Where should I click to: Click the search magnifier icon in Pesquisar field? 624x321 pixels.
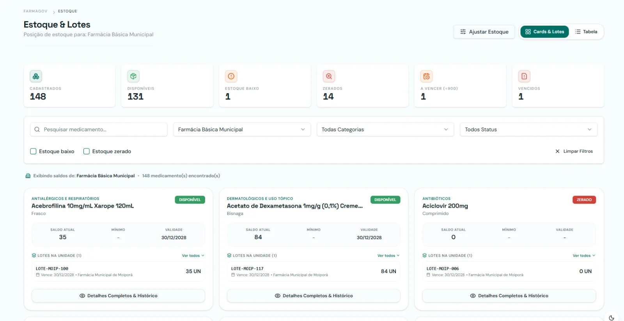click(x=37, y=129)
